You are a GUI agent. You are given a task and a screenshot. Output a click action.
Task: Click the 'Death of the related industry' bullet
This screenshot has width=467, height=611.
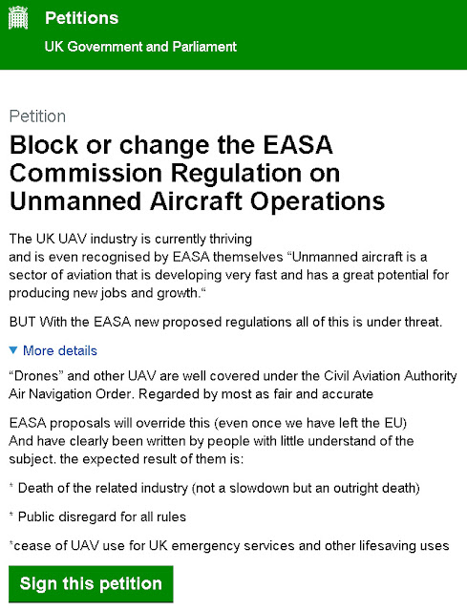(x=214, y=488)
